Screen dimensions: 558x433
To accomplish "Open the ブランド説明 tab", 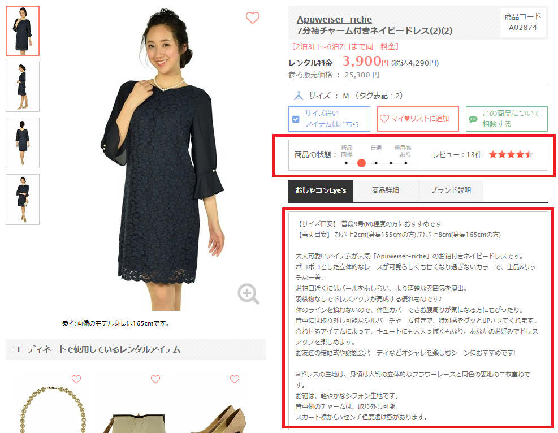I will (x=451, y=190).
